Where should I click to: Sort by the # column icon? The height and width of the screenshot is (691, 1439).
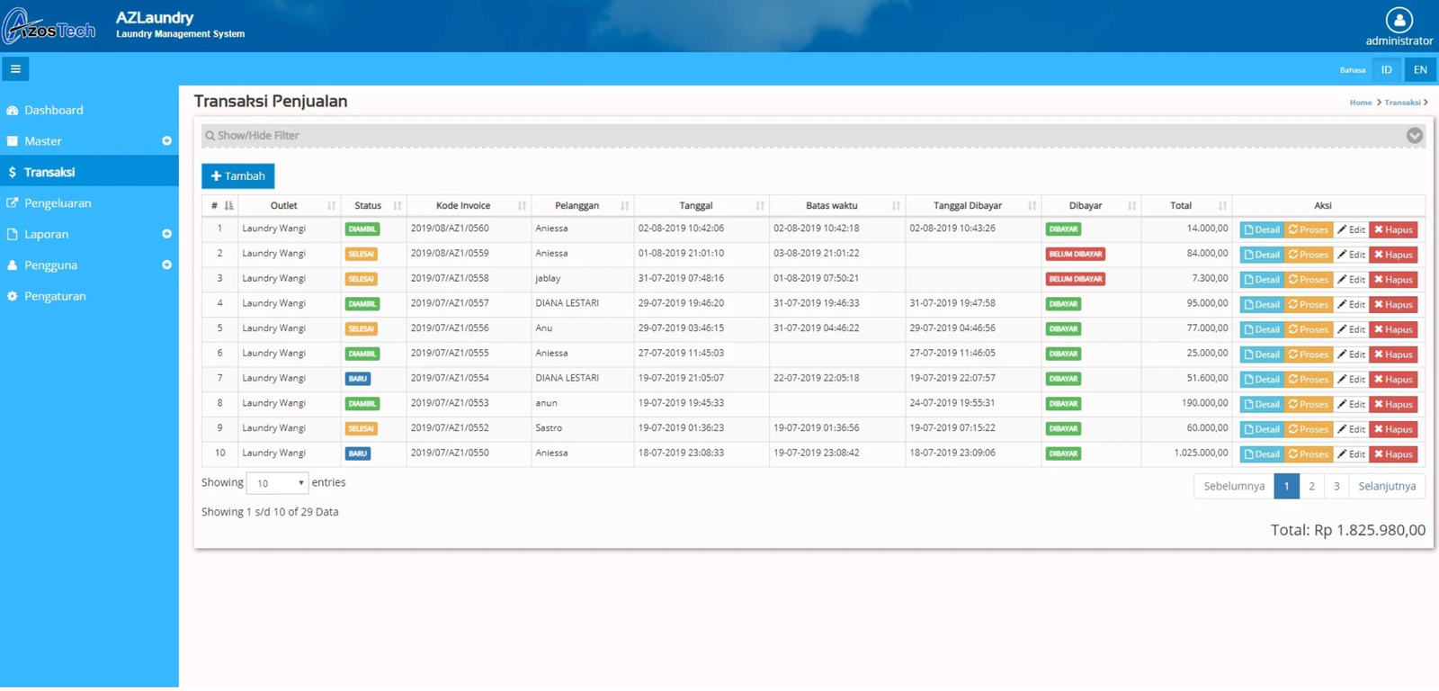(228, 206)
